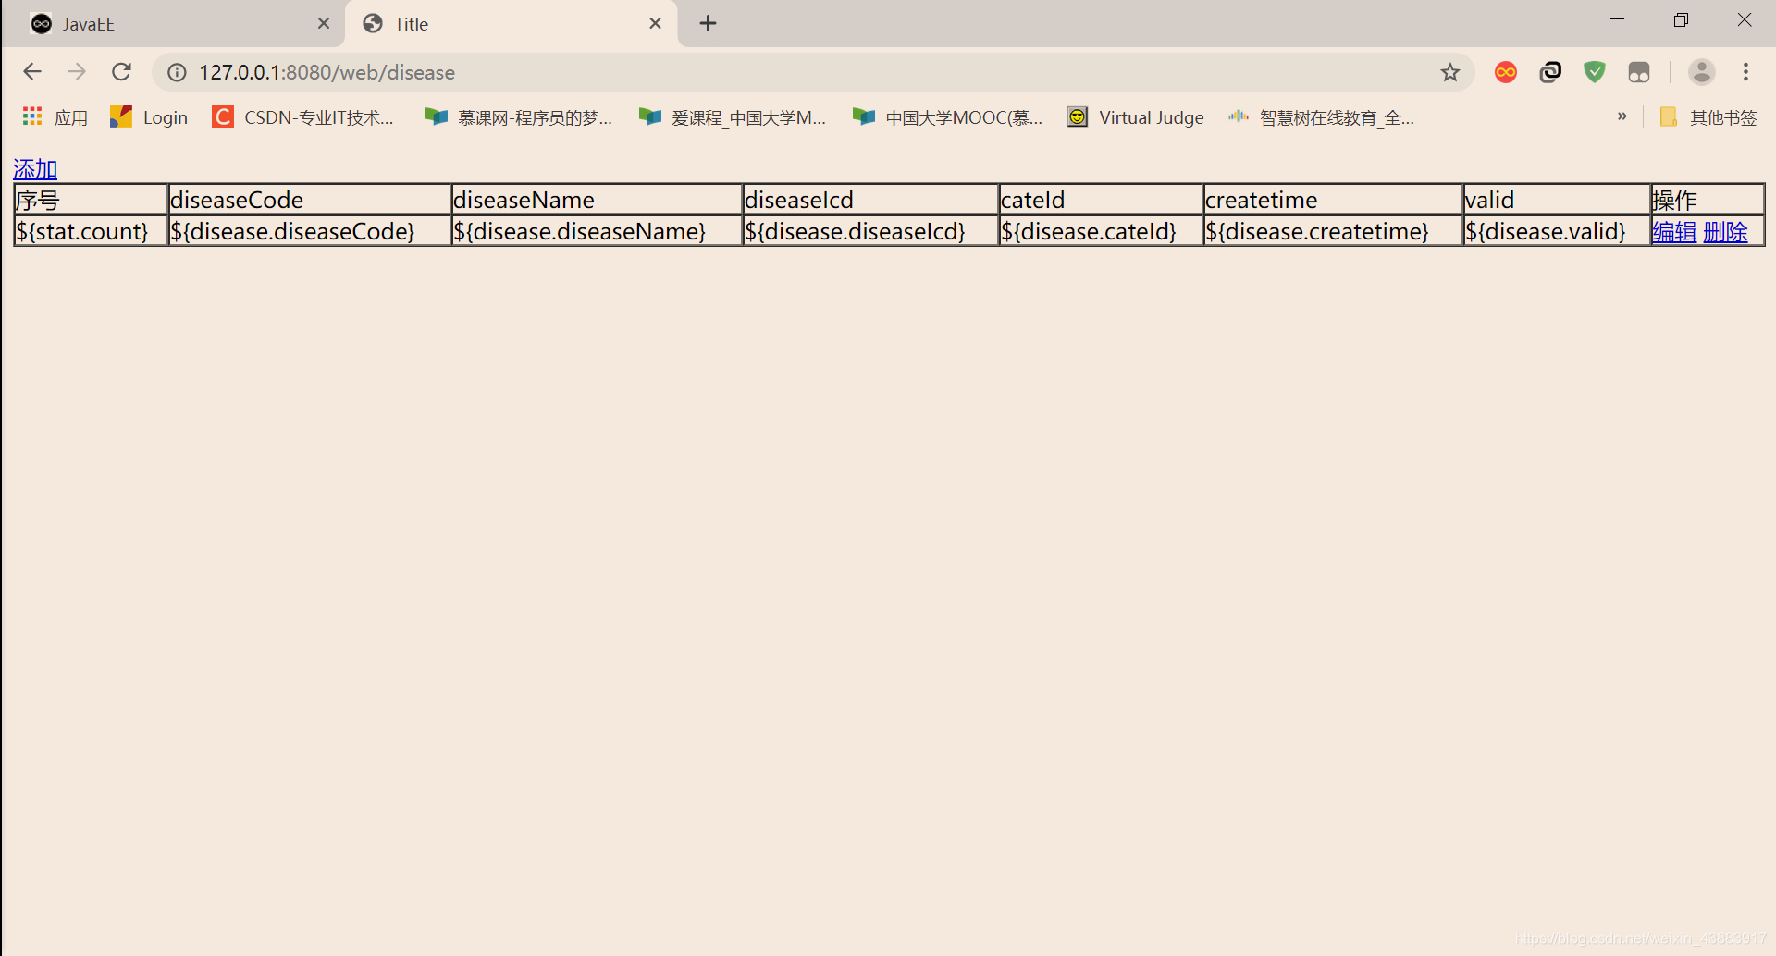Click the 操作 column header
This screenshot has height=956, width=1776.
1708,200
